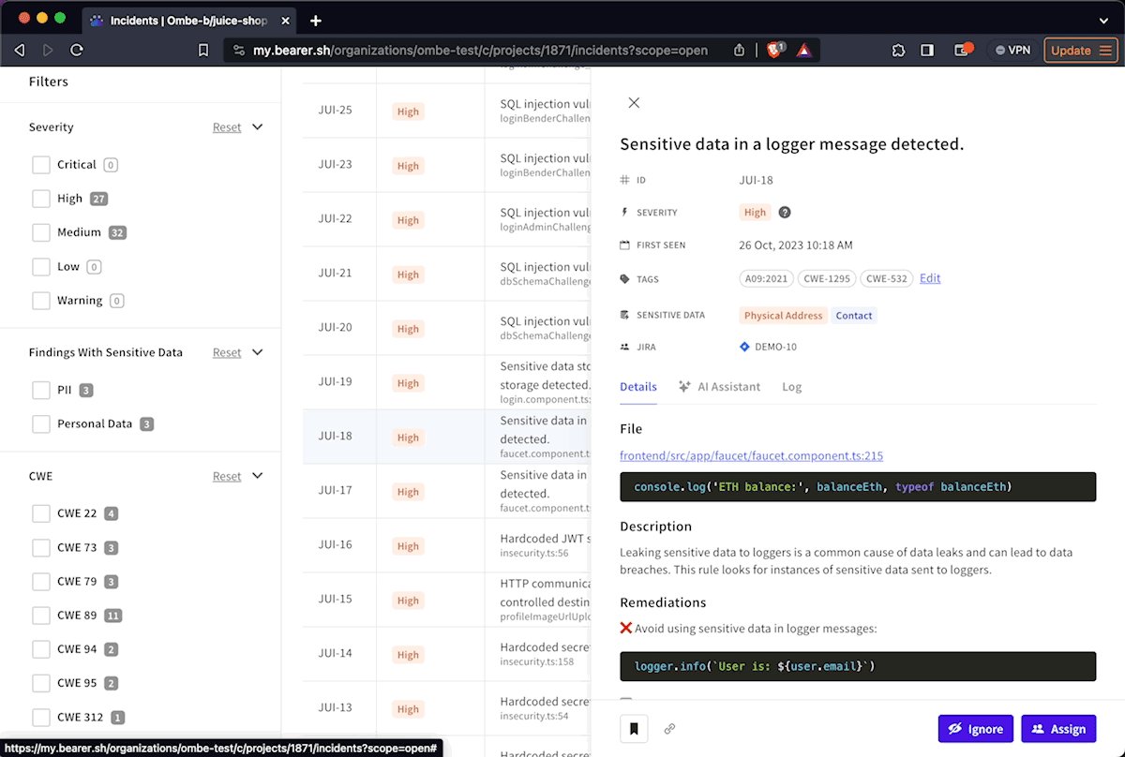Click the tab list chevron at top right

tap(1103, 20)
